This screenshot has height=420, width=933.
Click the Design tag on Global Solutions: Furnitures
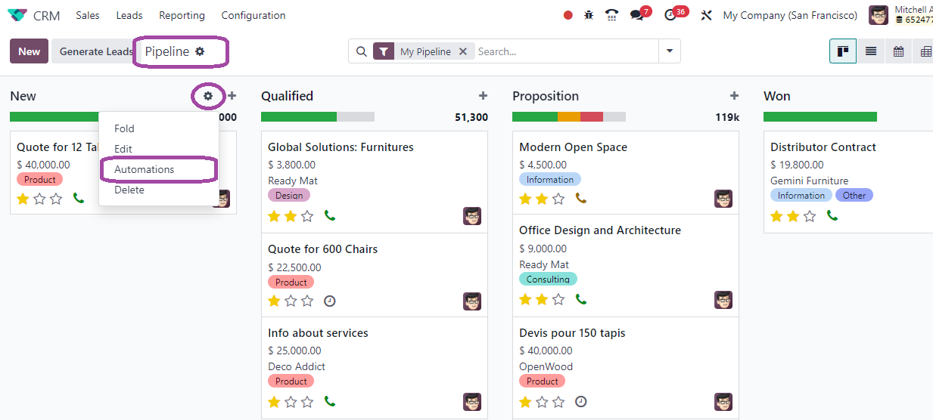click(289, 196)
